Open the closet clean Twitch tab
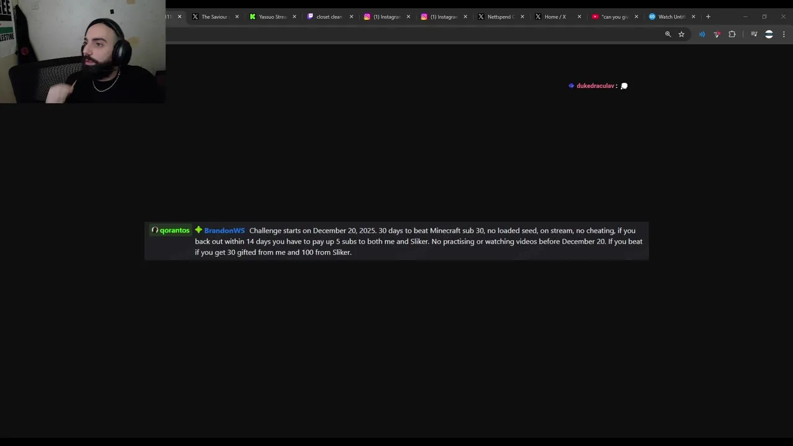 pyautogui.click(x=328, y=17)
